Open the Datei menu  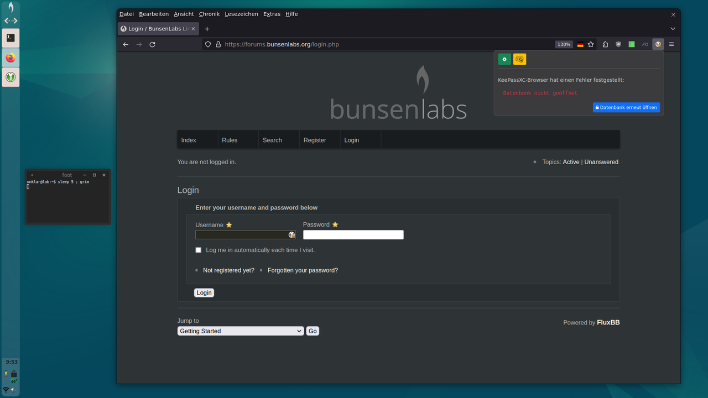(127, 14)
